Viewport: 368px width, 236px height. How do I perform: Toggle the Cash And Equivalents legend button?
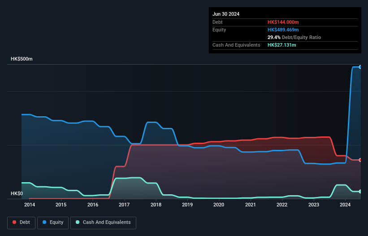[103, 223]
